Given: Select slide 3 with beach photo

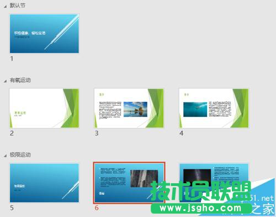Looking at the screenshot, I should [x=129, y=108].
